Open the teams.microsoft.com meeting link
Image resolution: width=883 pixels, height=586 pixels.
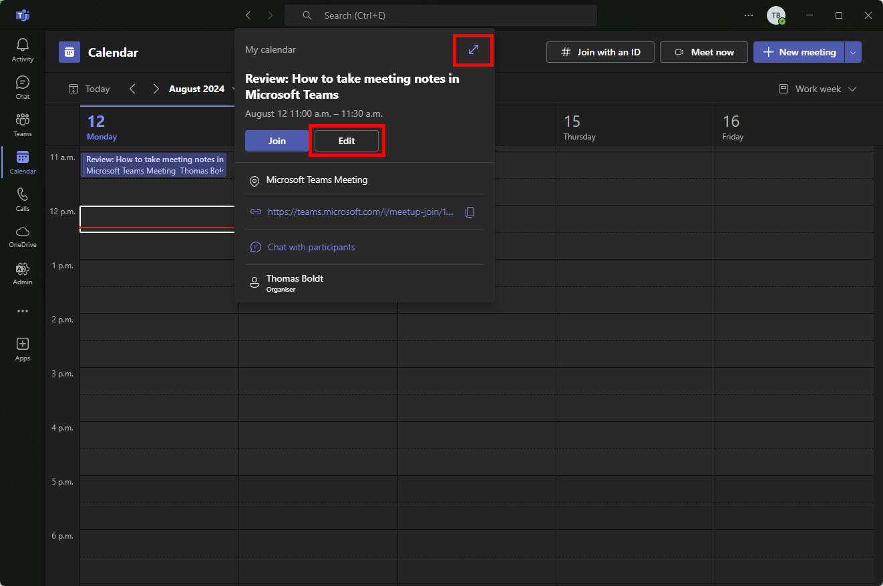click(361, 212)
